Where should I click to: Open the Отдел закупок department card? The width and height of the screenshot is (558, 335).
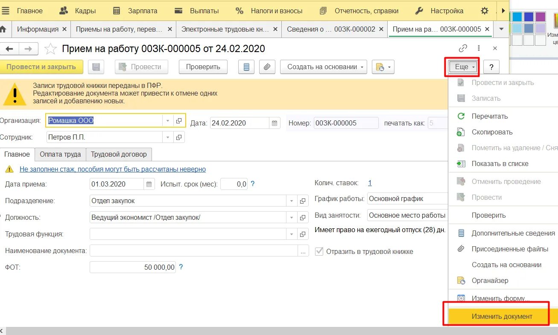pyautogui.click(x=303, y=201)
